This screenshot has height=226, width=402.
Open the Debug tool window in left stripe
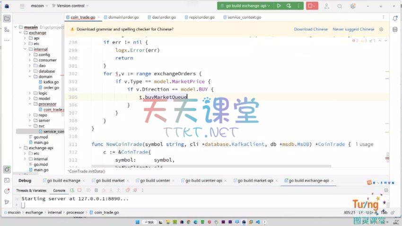click(7, 169)
